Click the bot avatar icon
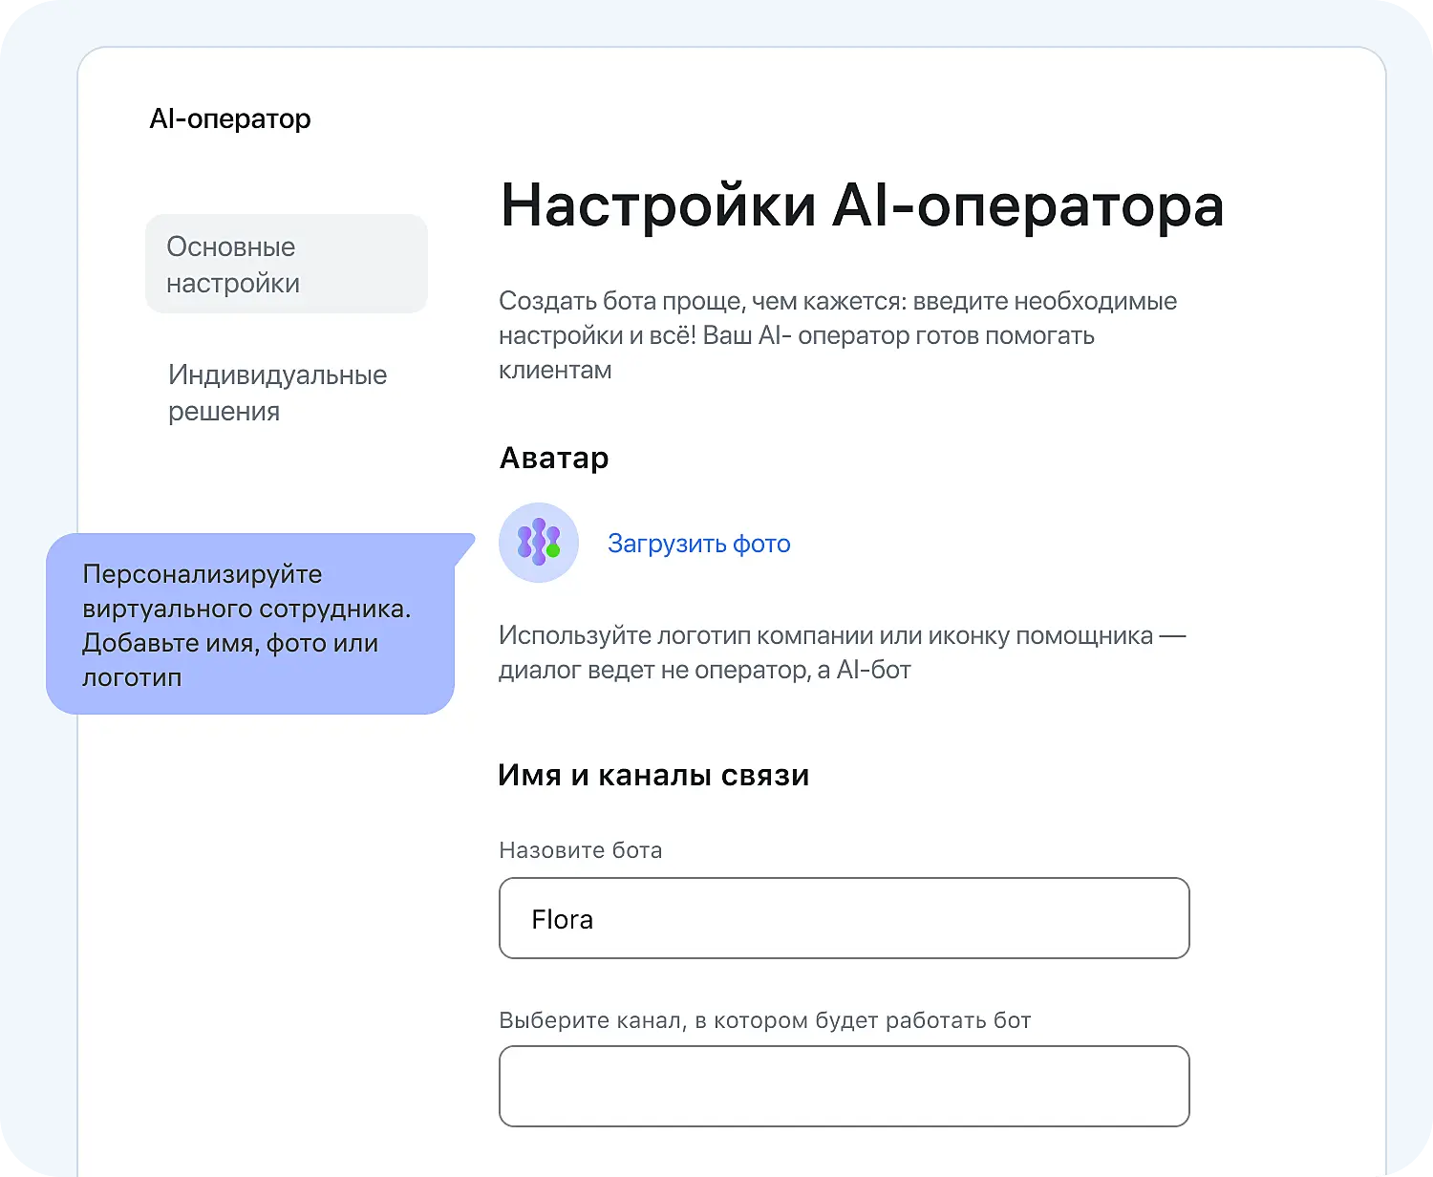Image resolution: width=1433 pixels, height=1177 pixels. [x=538, y=542]
